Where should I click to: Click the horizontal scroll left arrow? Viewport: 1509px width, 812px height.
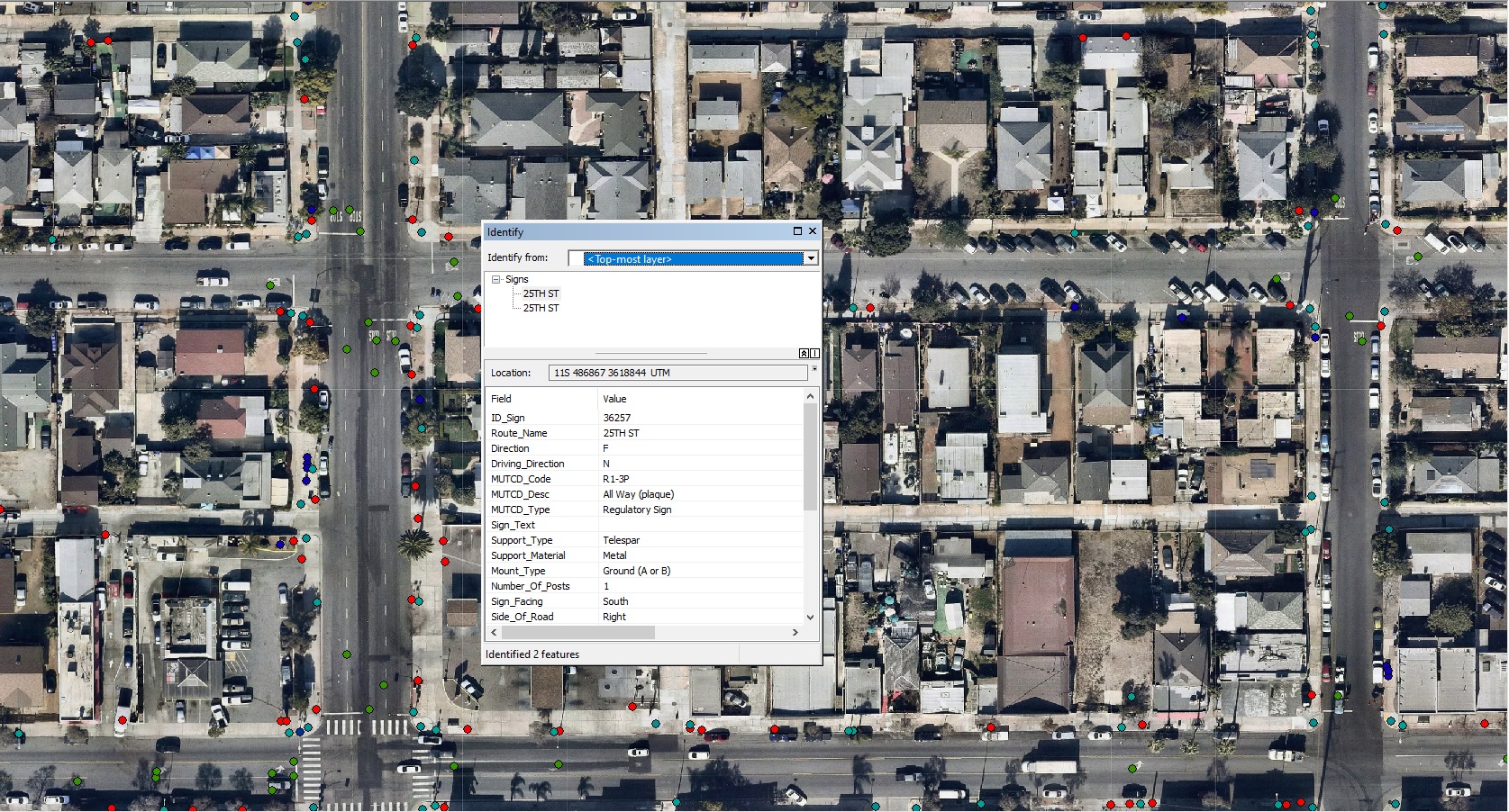494,633
